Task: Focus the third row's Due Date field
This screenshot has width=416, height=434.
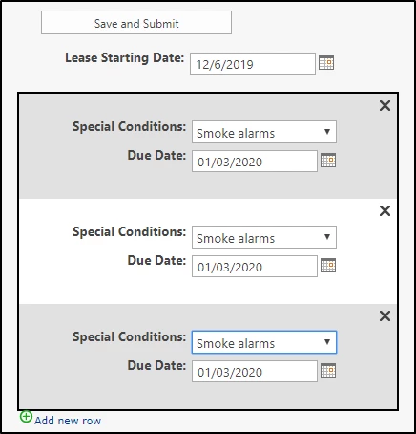Action: [255, 372]
